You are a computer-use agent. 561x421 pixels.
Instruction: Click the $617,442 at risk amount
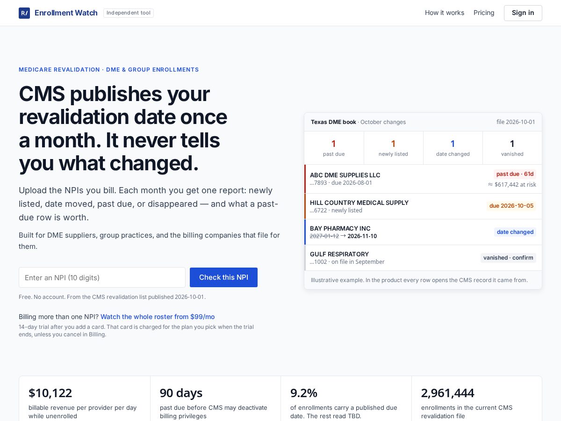512,185
